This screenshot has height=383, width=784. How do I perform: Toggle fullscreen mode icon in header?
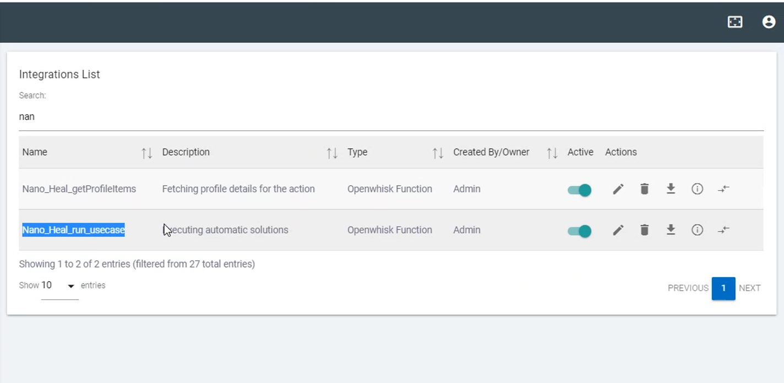tap(735, 21)
